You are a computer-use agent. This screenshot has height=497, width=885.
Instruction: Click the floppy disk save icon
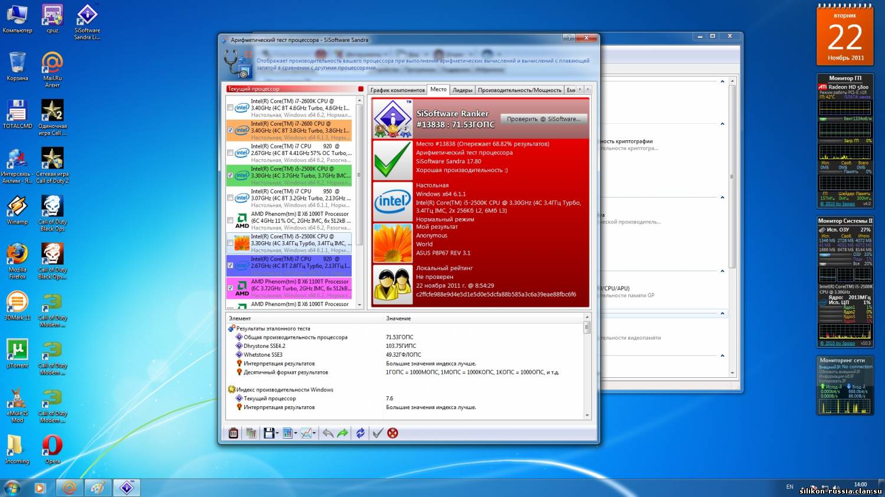(x=268, y=433)
